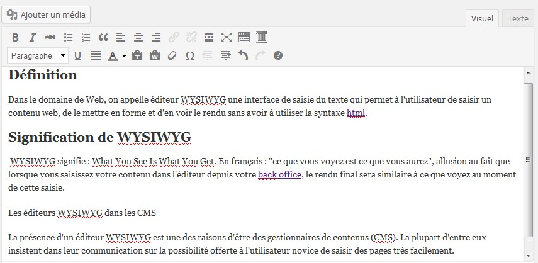The image size is (538, 263).
Task: Click the Définition heading
Action: 43,75
